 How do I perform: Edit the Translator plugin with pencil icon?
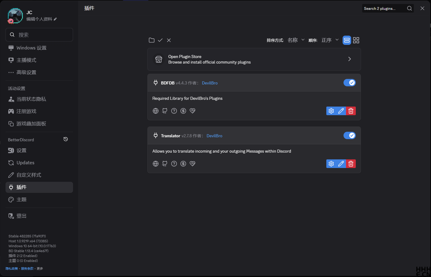coord(341,164)
